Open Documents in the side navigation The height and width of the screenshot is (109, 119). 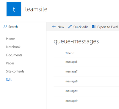click(x=14, y=55)
